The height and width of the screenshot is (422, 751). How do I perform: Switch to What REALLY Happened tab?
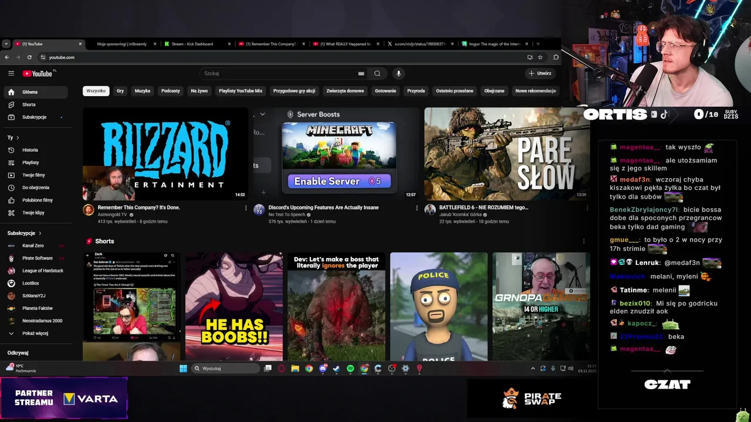tap(346, 44)
